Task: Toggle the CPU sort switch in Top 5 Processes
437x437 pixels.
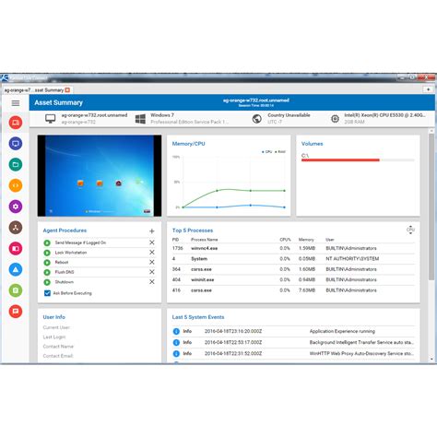Action: [x=410, y=230]
